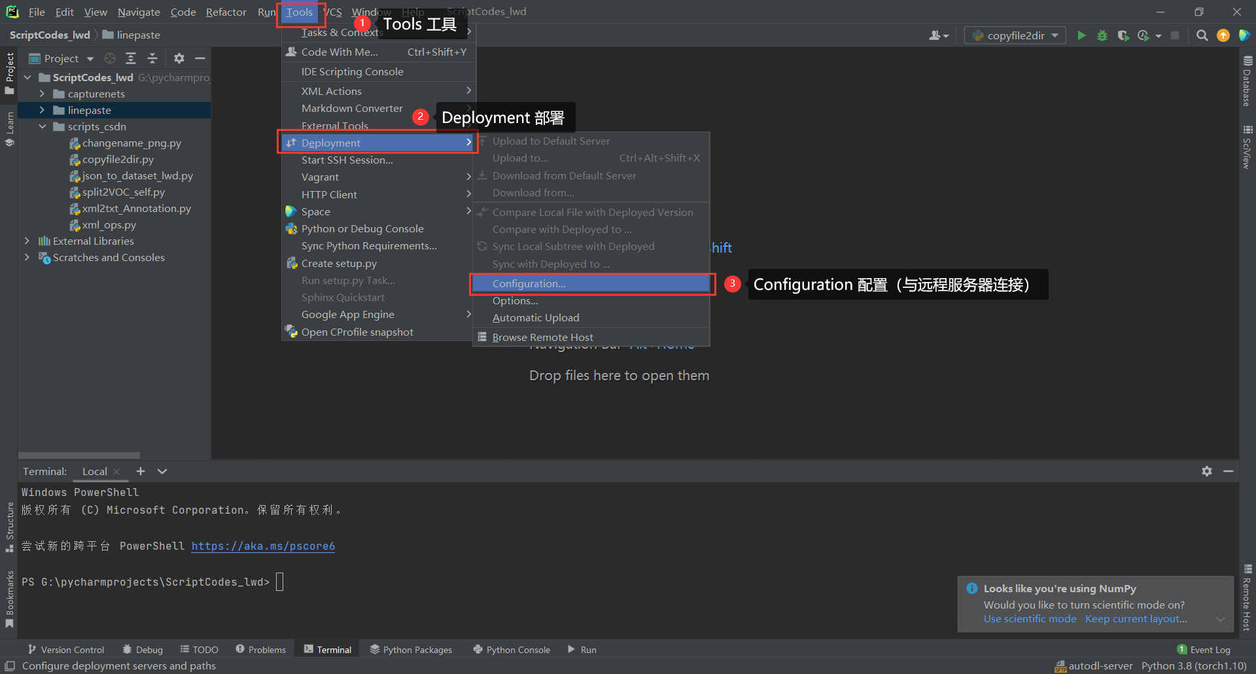Close the Local terminal tab
The image size is (1256, 674).
coord(116,472)
